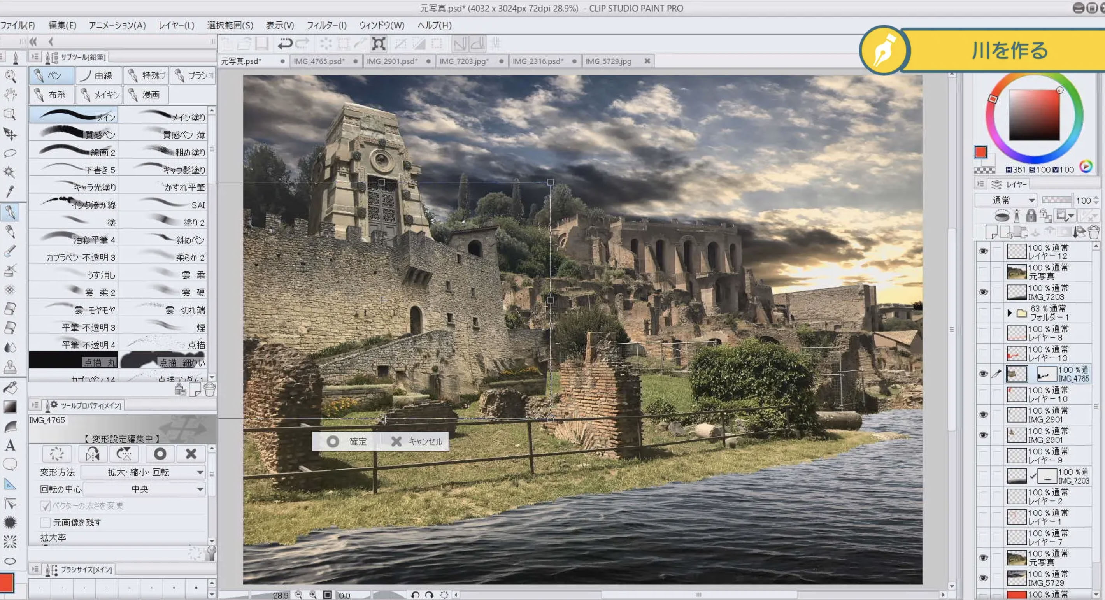The width and height of the screenshot is (1105, 600).
Task: Click the Undo arrow in command bar
Action: pos(285,43)
